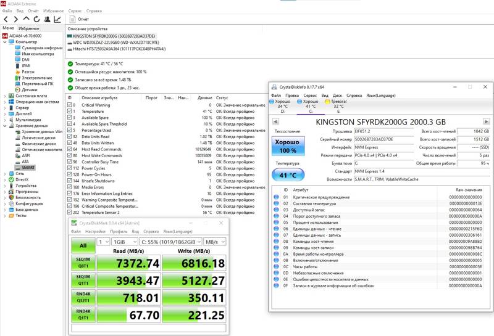This screenshot has width=494, height=336.
Task: Switch to the Избранное tab
Action: click(28, 28)
